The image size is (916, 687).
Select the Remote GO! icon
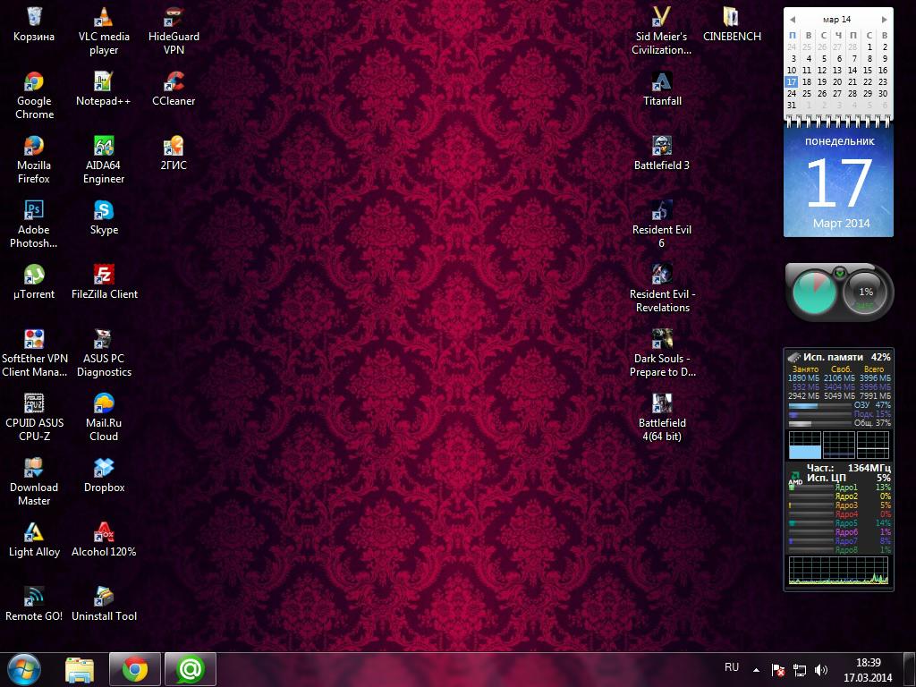tap(34, 603)
